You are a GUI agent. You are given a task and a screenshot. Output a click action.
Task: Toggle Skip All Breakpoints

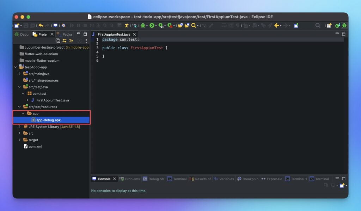pos(64,26)
